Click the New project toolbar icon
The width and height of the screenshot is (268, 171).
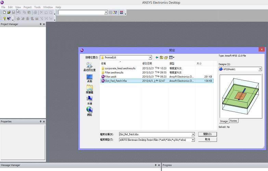pyautogui.click(x=4, y=12)
